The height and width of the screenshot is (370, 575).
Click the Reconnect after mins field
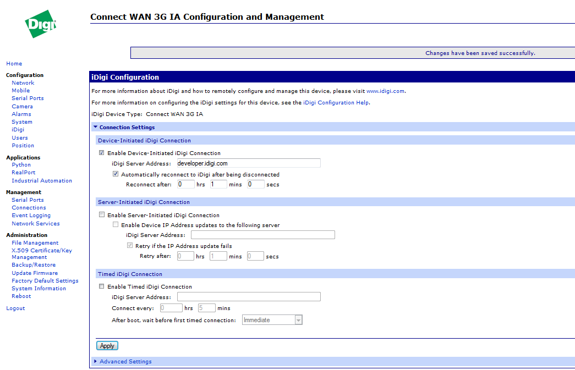coord(218,185)
